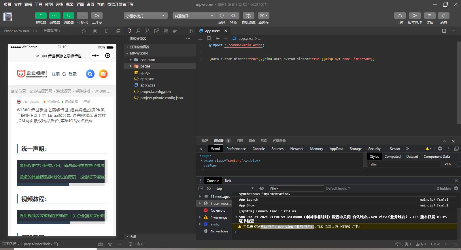The width and height of the screenshot is (461, 250).
Task: Expand the pages folder
Action: pos(145,66)
